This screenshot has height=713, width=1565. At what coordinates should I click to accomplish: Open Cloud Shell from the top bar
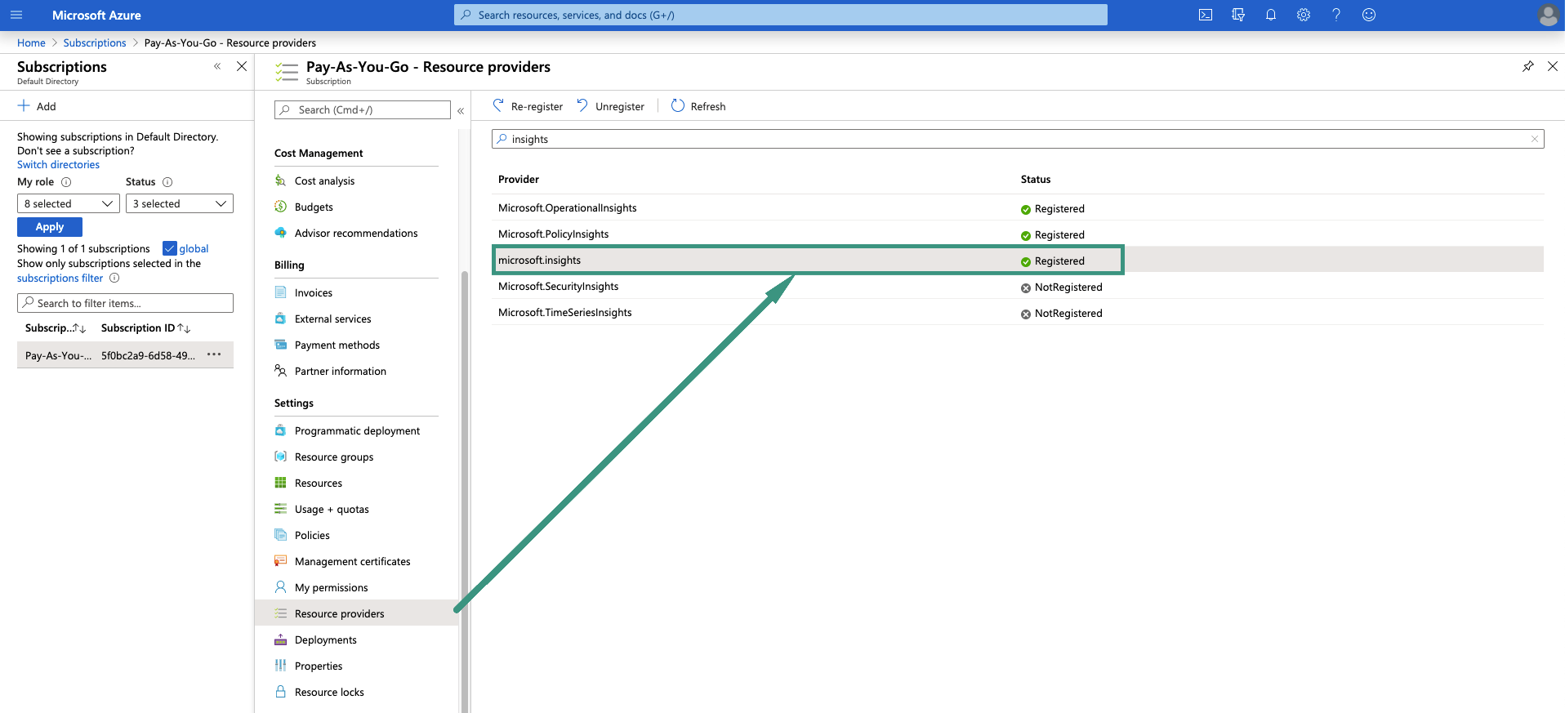click(x=1206, y=15)
